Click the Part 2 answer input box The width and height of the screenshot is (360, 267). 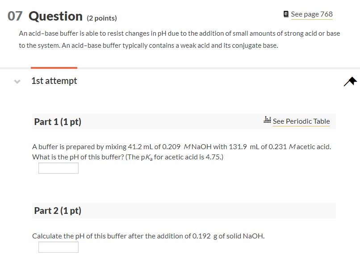click(x=58, y=247)
